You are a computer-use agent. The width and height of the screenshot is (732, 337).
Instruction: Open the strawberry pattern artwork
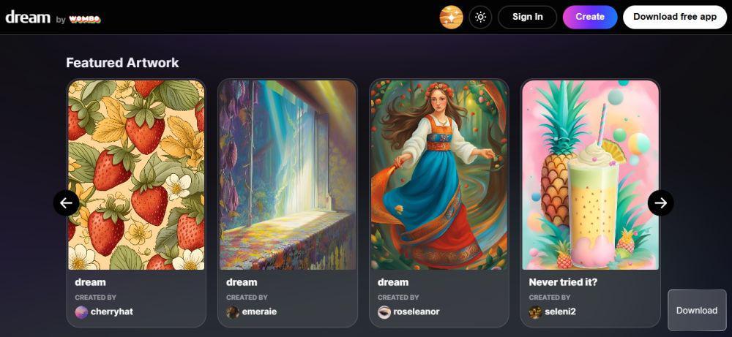click(136, 175)
